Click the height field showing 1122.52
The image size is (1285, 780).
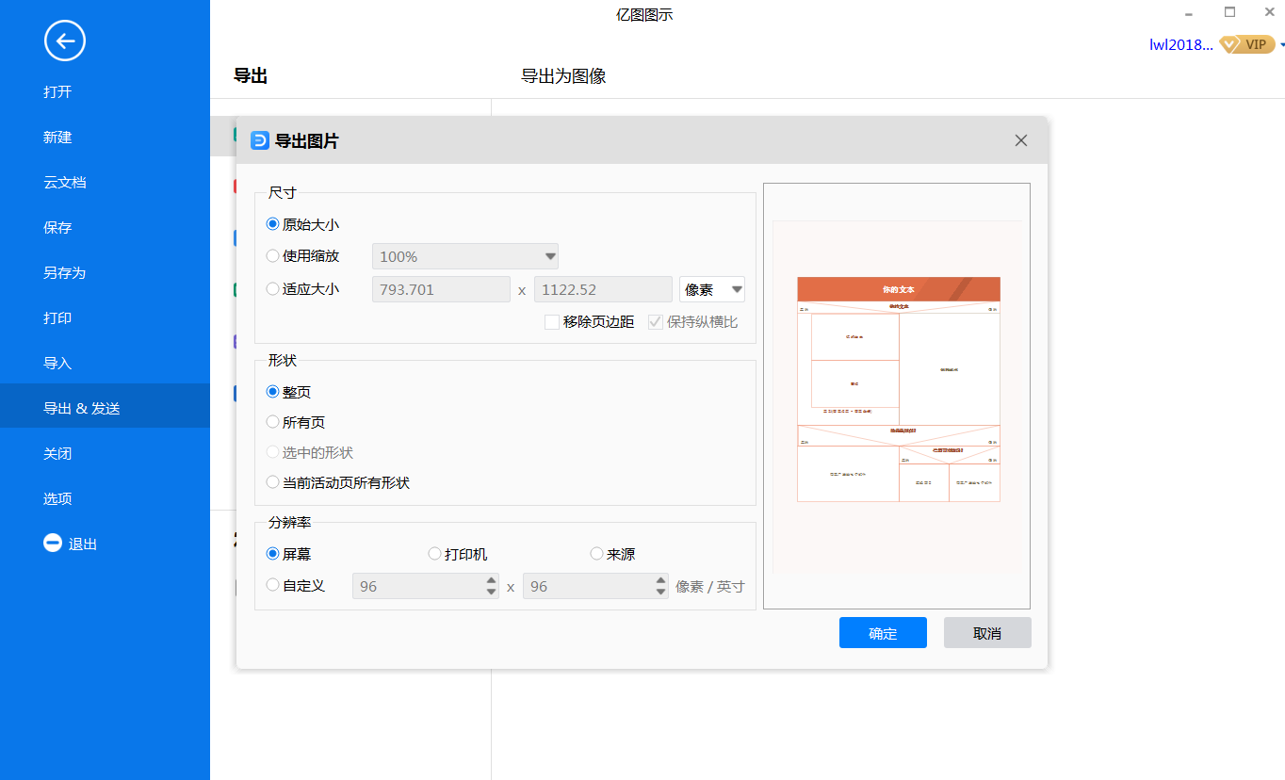(x=603, y=289)
